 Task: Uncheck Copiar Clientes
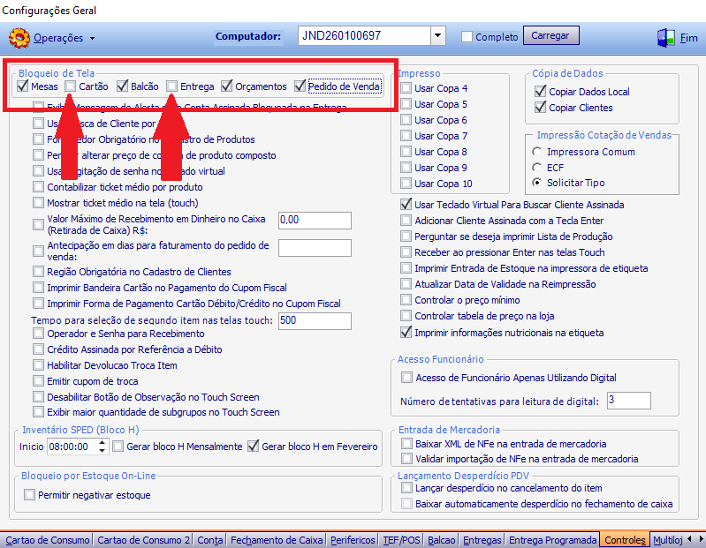(x=540, y=108)
